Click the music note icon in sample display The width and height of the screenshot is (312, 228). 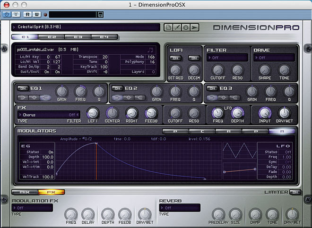tap(150, 50)
